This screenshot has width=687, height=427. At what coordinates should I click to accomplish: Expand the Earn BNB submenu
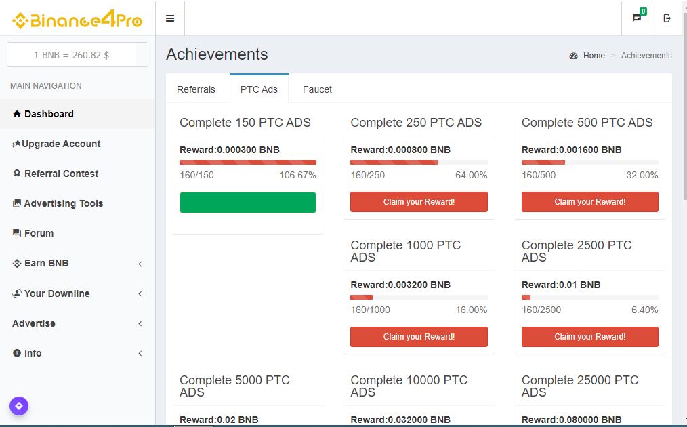(46, 263)
